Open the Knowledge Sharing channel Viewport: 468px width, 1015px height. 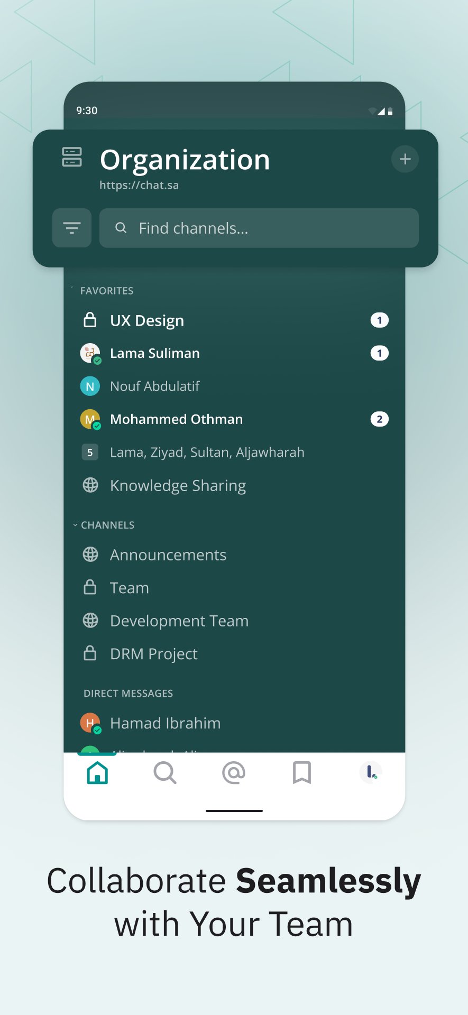tap(178, 485)
